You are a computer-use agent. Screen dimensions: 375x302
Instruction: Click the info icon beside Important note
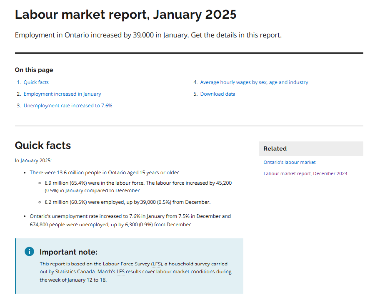(29, 251)
